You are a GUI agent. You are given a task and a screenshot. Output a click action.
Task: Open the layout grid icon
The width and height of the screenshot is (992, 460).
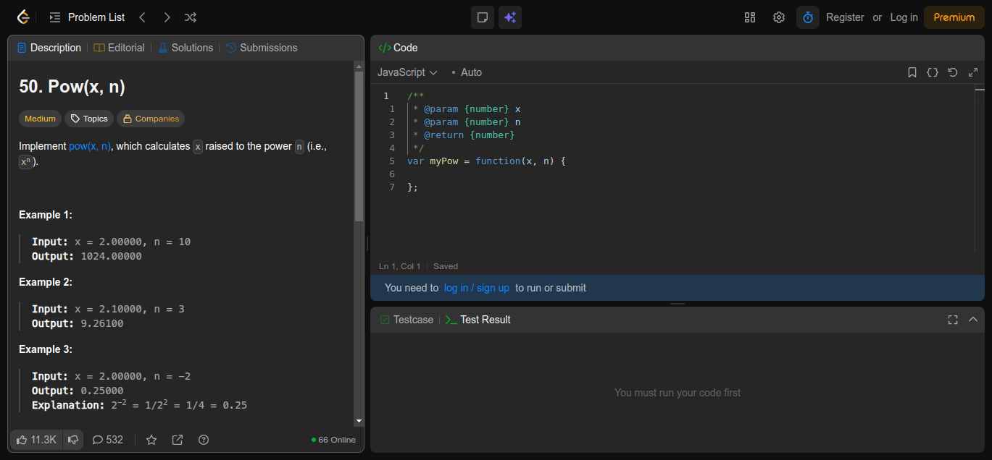coord(750,17)
